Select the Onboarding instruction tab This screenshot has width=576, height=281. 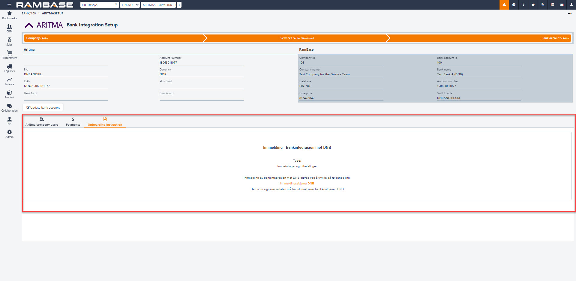click(x=105, y=122)
